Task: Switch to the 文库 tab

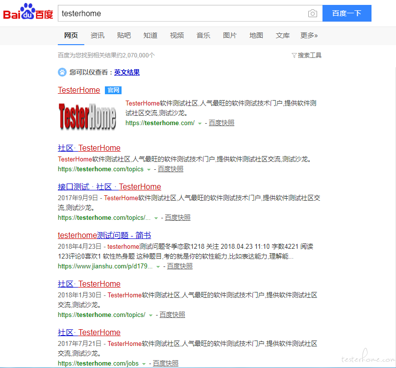Action: tap(283, 35)
